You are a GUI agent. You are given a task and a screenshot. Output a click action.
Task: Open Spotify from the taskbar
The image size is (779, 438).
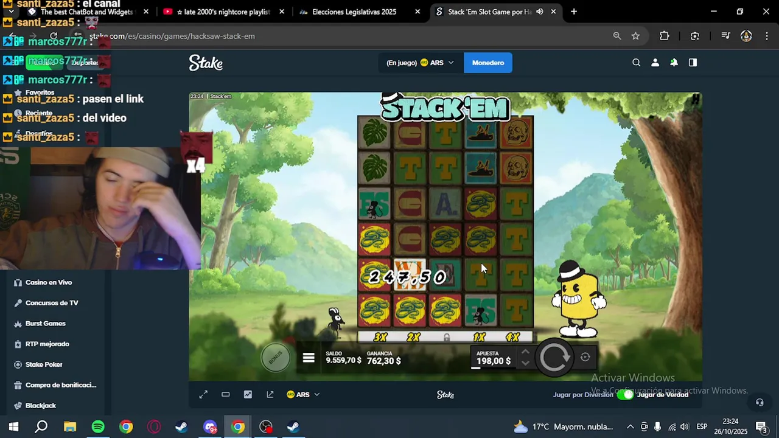click(98, 426)
